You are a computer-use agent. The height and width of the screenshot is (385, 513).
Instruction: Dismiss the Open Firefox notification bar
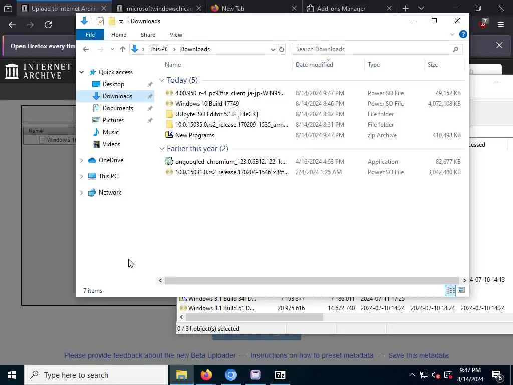pos(499,45)
